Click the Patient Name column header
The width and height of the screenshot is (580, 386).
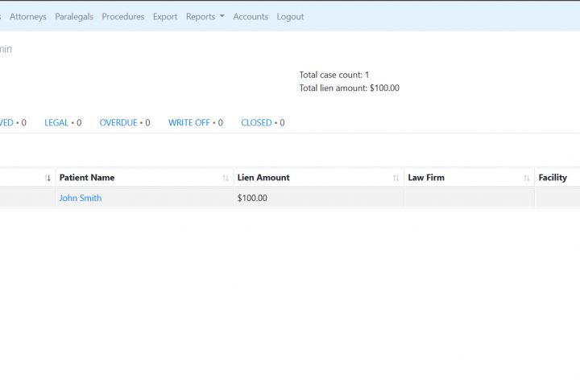pos(87,178)
